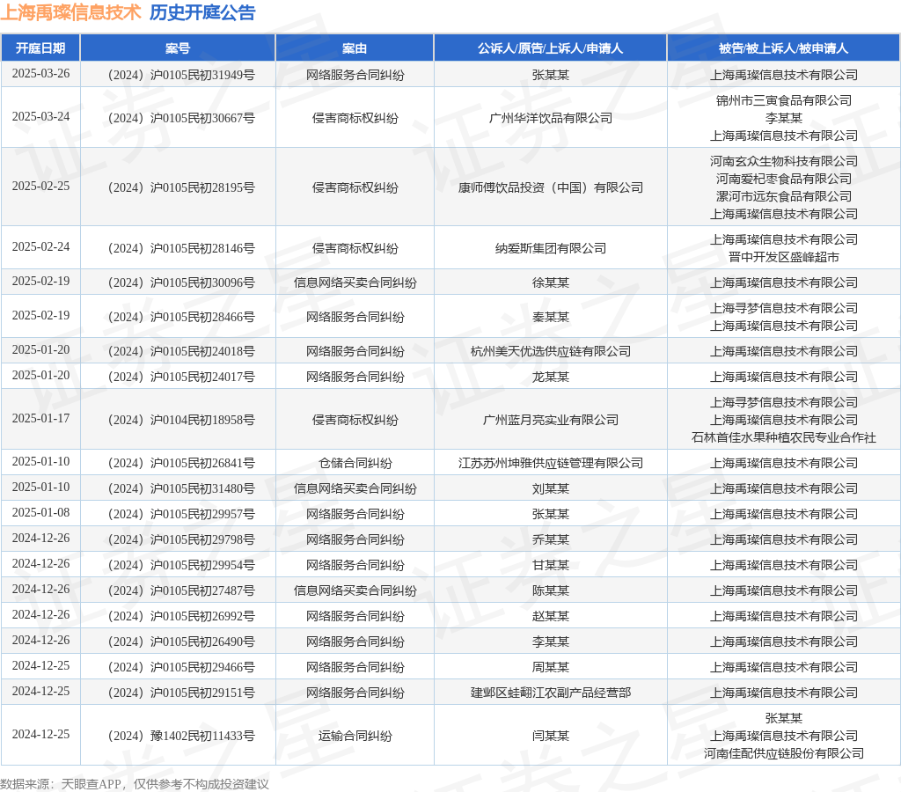Click plaintiff 龙某某
Image resolution: width=901 pixels, height=792 pixels.
[551, 377]
